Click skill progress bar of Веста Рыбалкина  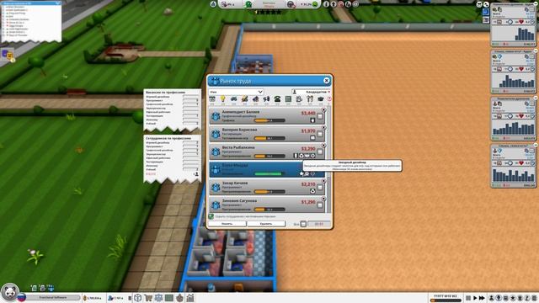pos(269,156)
